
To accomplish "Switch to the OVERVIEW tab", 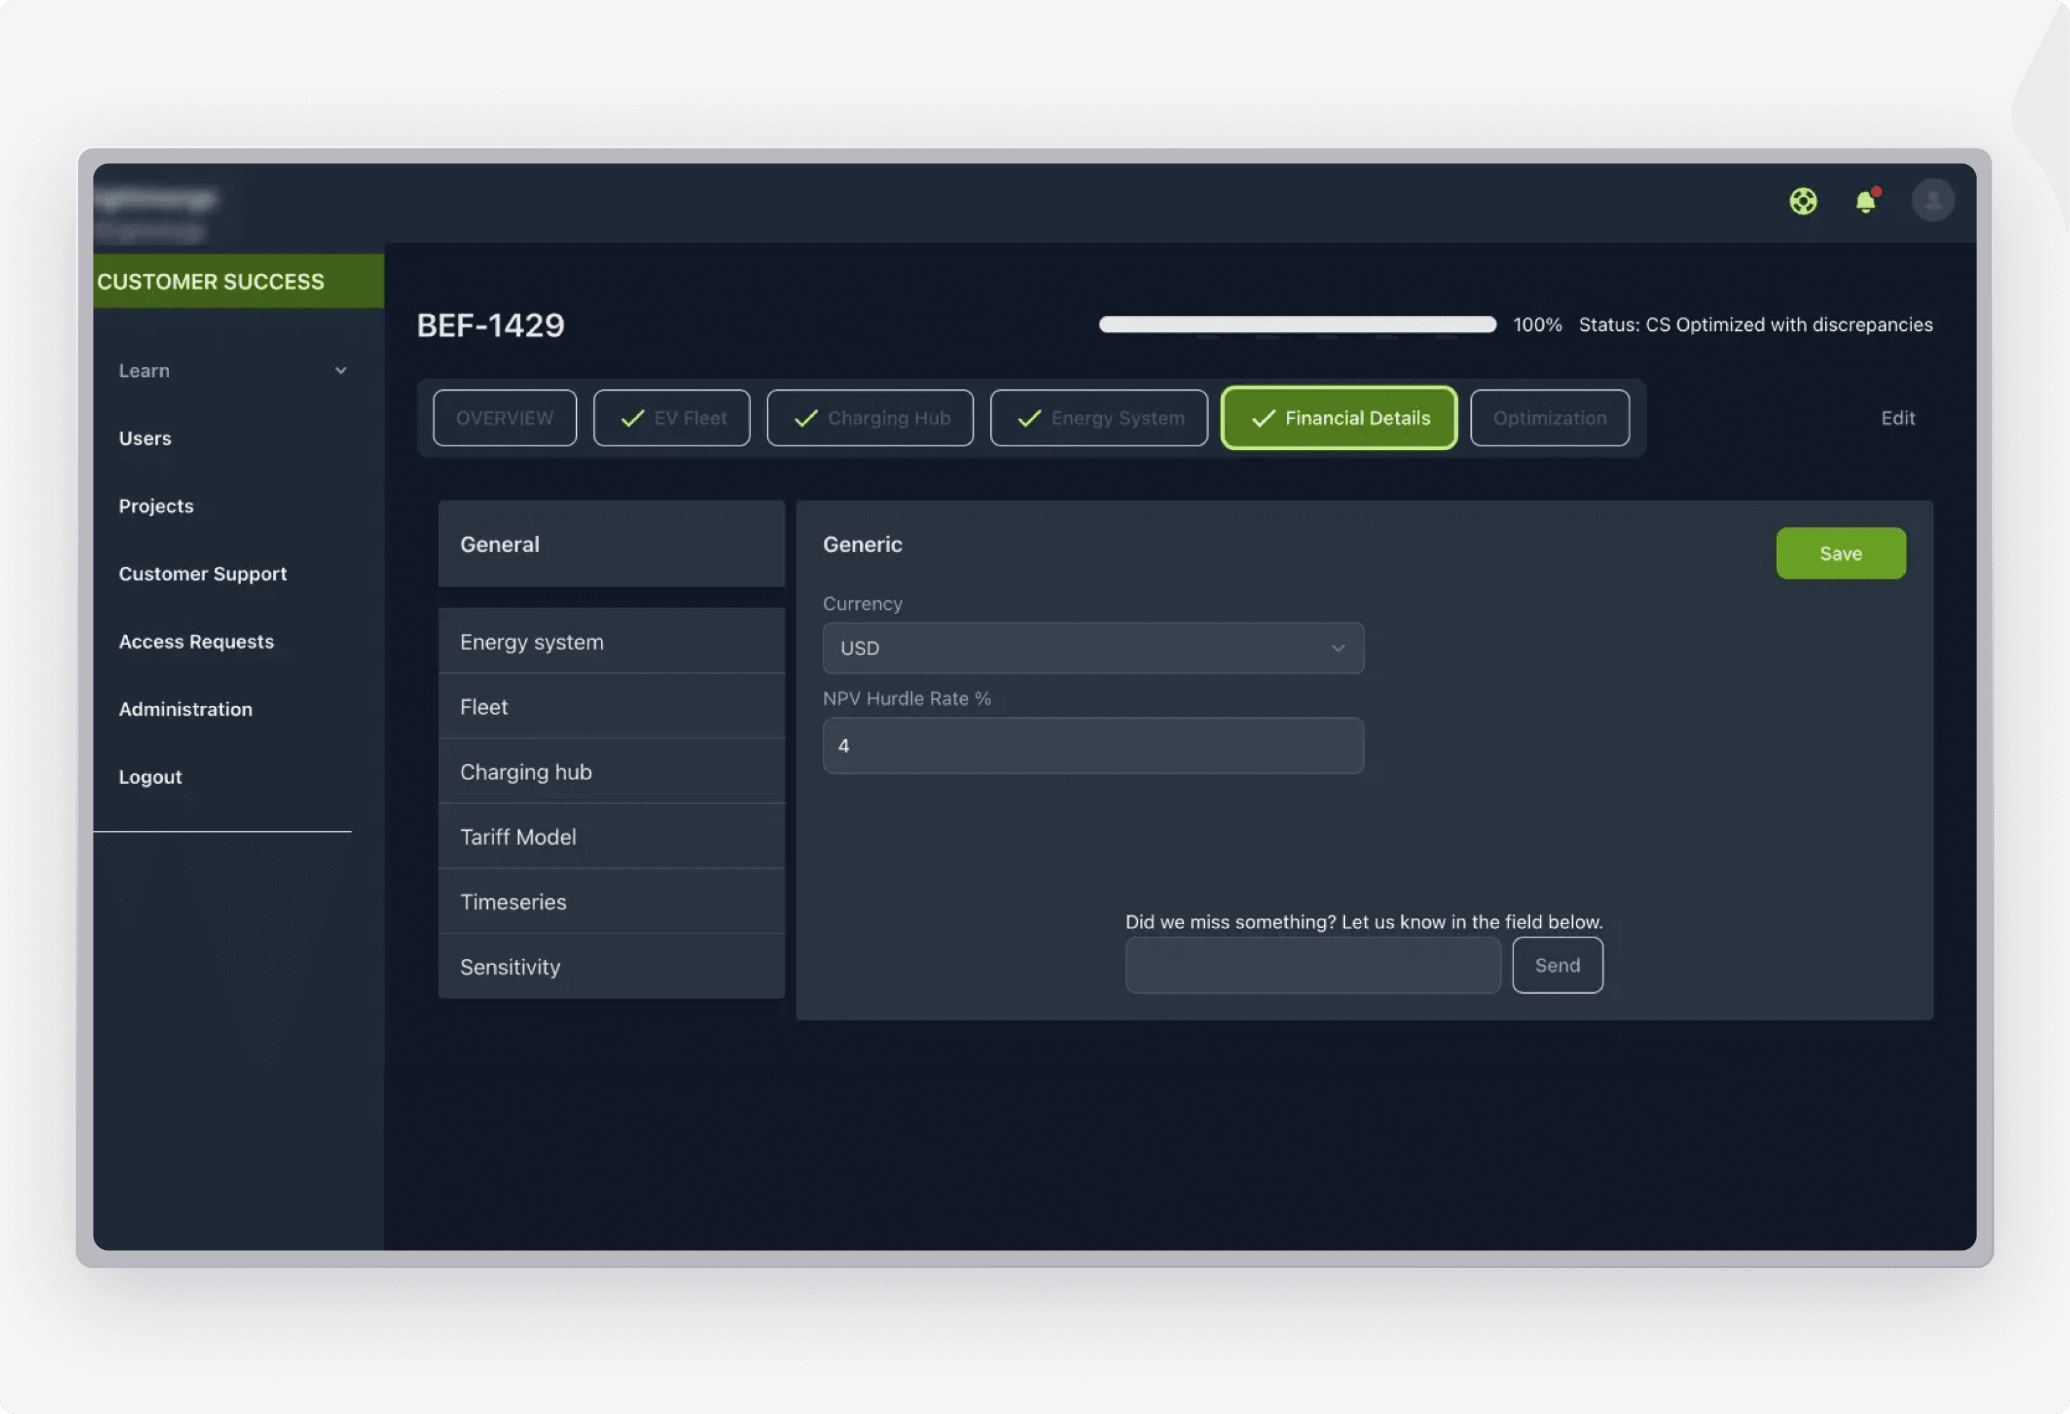I will pos(504,418).
